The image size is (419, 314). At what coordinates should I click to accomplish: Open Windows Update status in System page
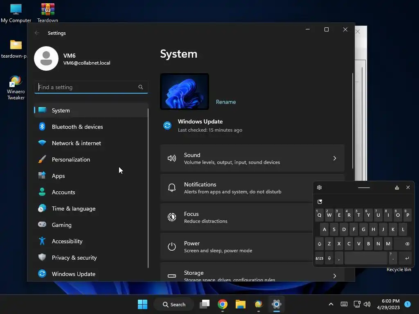click(203, 126)
